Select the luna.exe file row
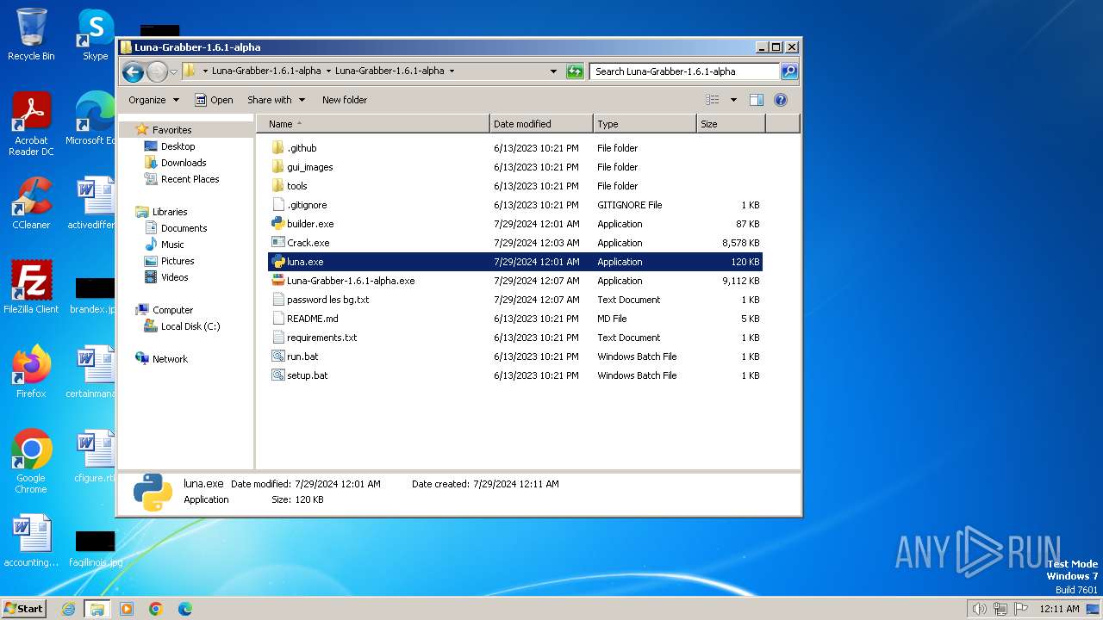Image resolution: width=1103 pixels, height=620 pixels. (515, 262)
